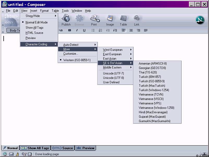Select Turkish (Windows-1254) encoding

point(157,90)
